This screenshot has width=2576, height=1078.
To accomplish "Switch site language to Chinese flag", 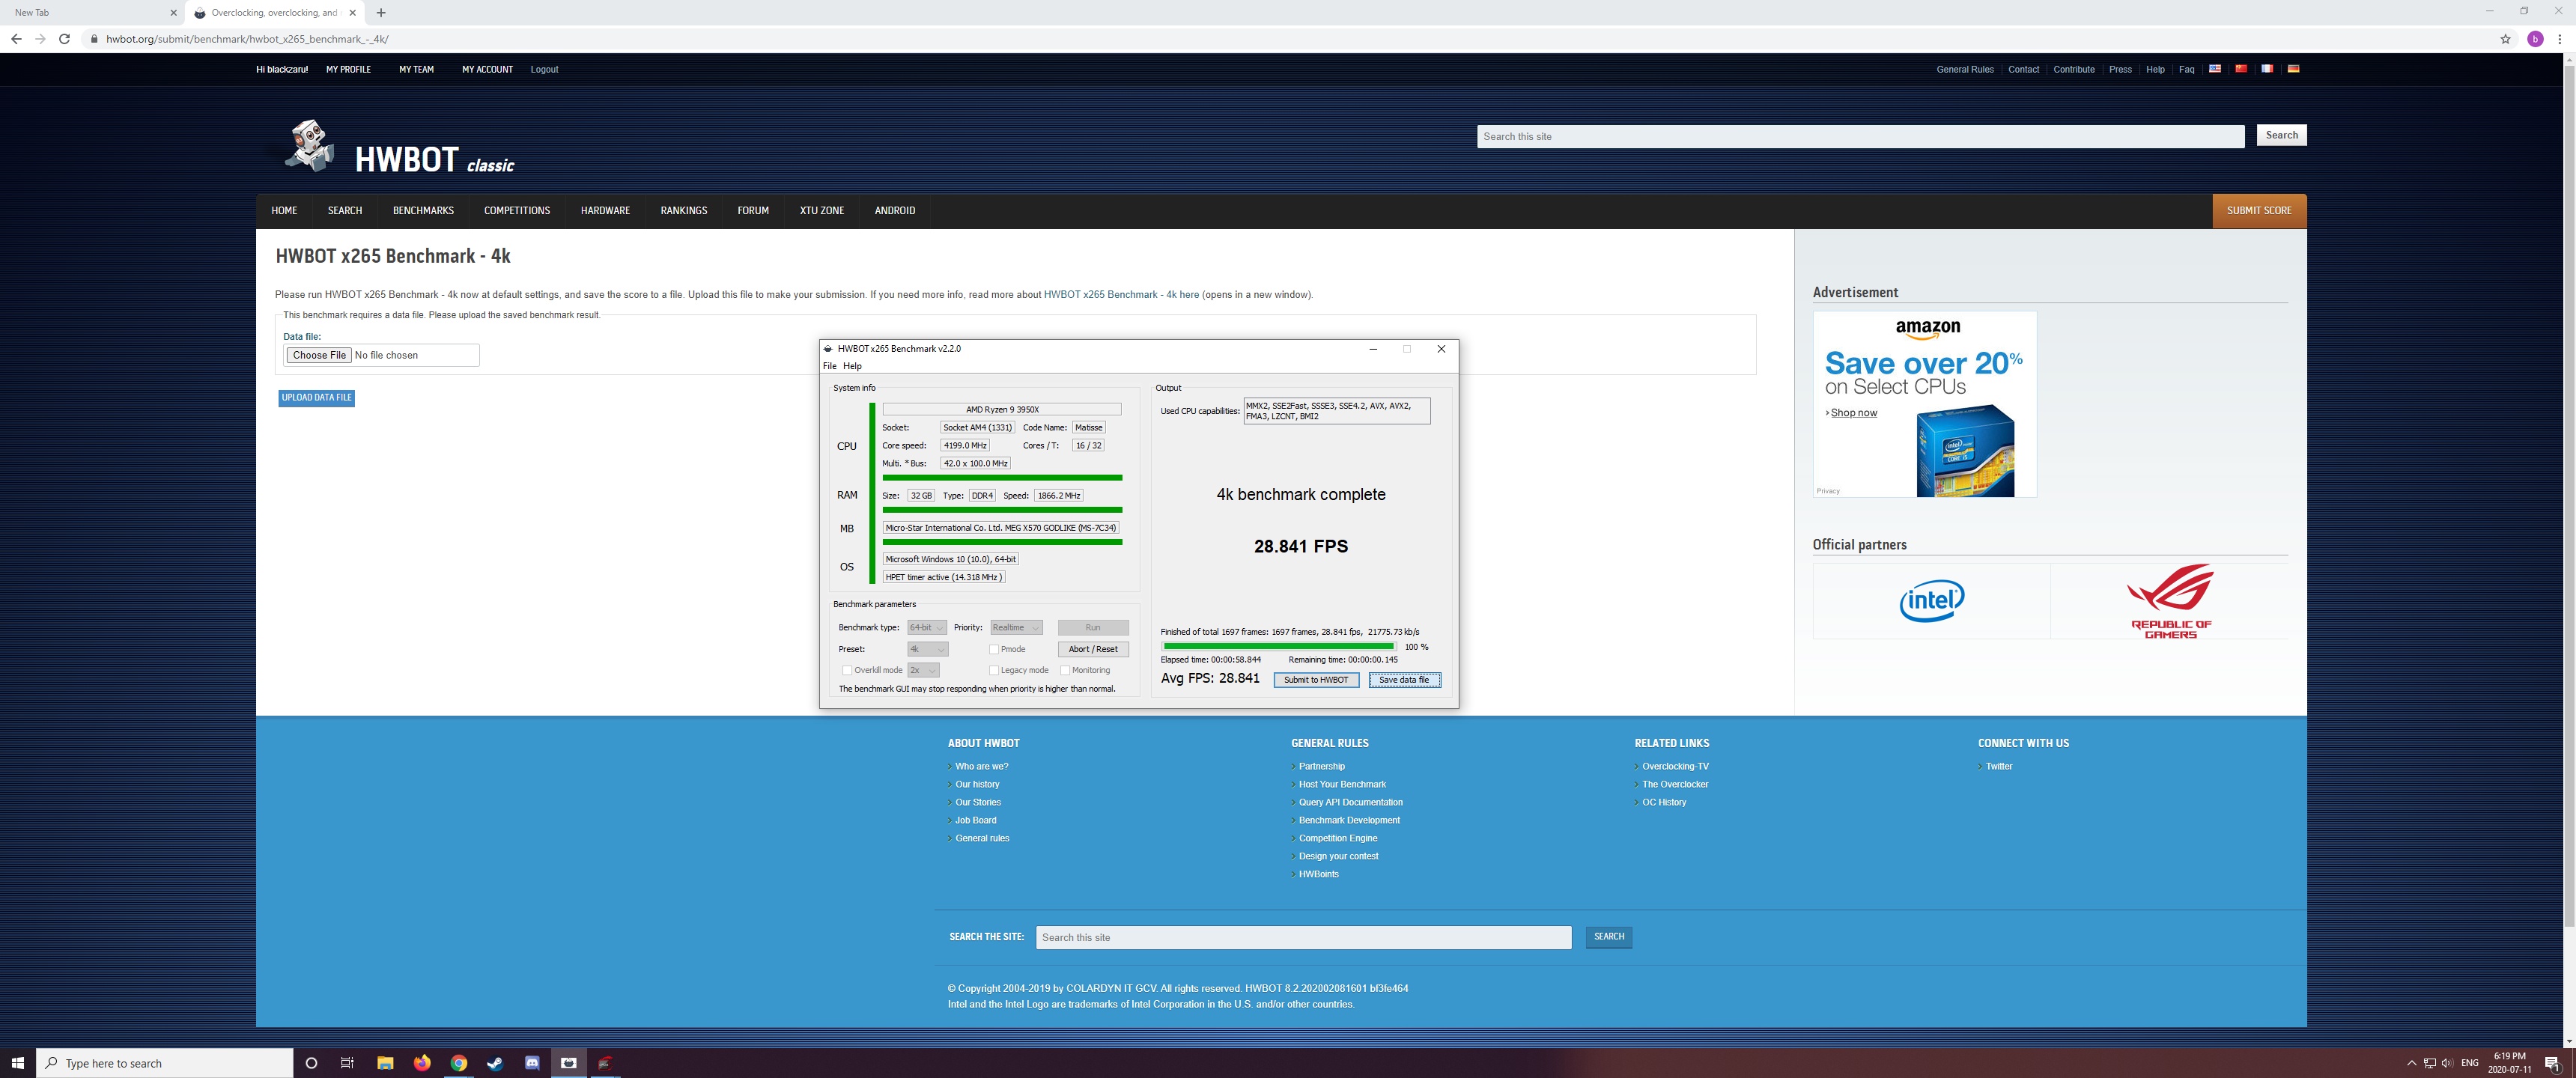I will click(2241, 69).
